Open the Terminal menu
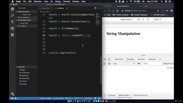Image resolution: width=183 pixels, height=103 pixels. (x=67, y=1)
